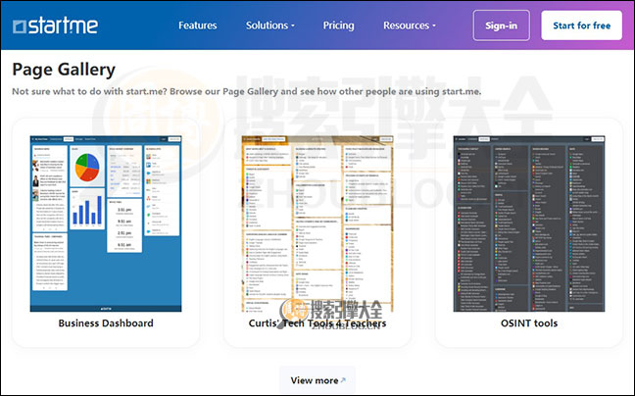Click the View more link
The image size is (635, 396).
314,380
